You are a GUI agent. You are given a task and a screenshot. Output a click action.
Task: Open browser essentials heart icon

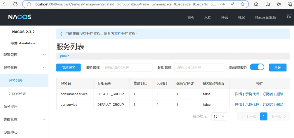point(290,4)
